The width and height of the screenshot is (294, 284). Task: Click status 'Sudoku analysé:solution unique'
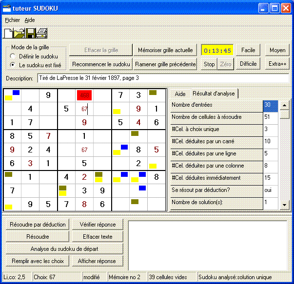point(244,277)
